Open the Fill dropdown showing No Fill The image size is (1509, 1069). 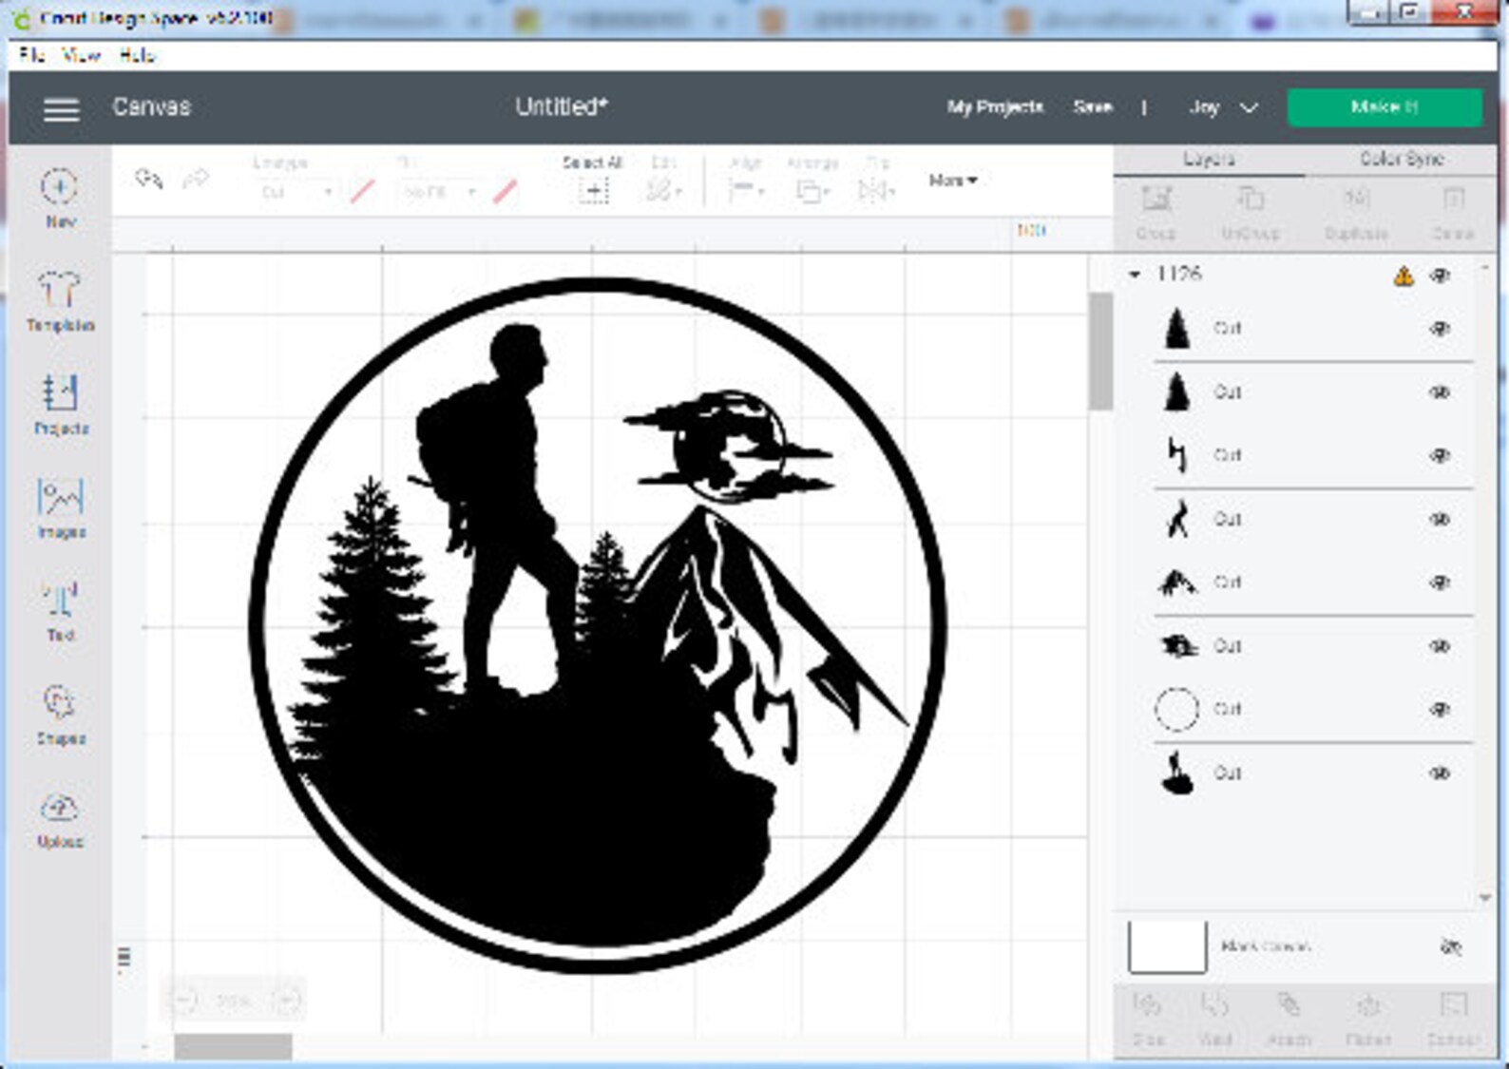pyautogui.click(x=439, y=192)
